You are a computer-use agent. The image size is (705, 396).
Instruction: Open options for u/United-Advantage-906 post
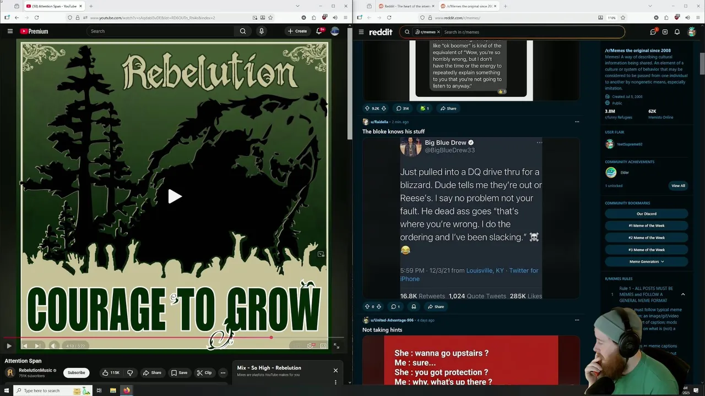[577, 320]
